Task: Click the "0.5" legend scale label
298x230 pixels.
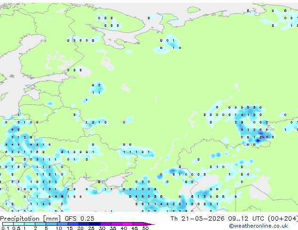Action: [16, 228]
